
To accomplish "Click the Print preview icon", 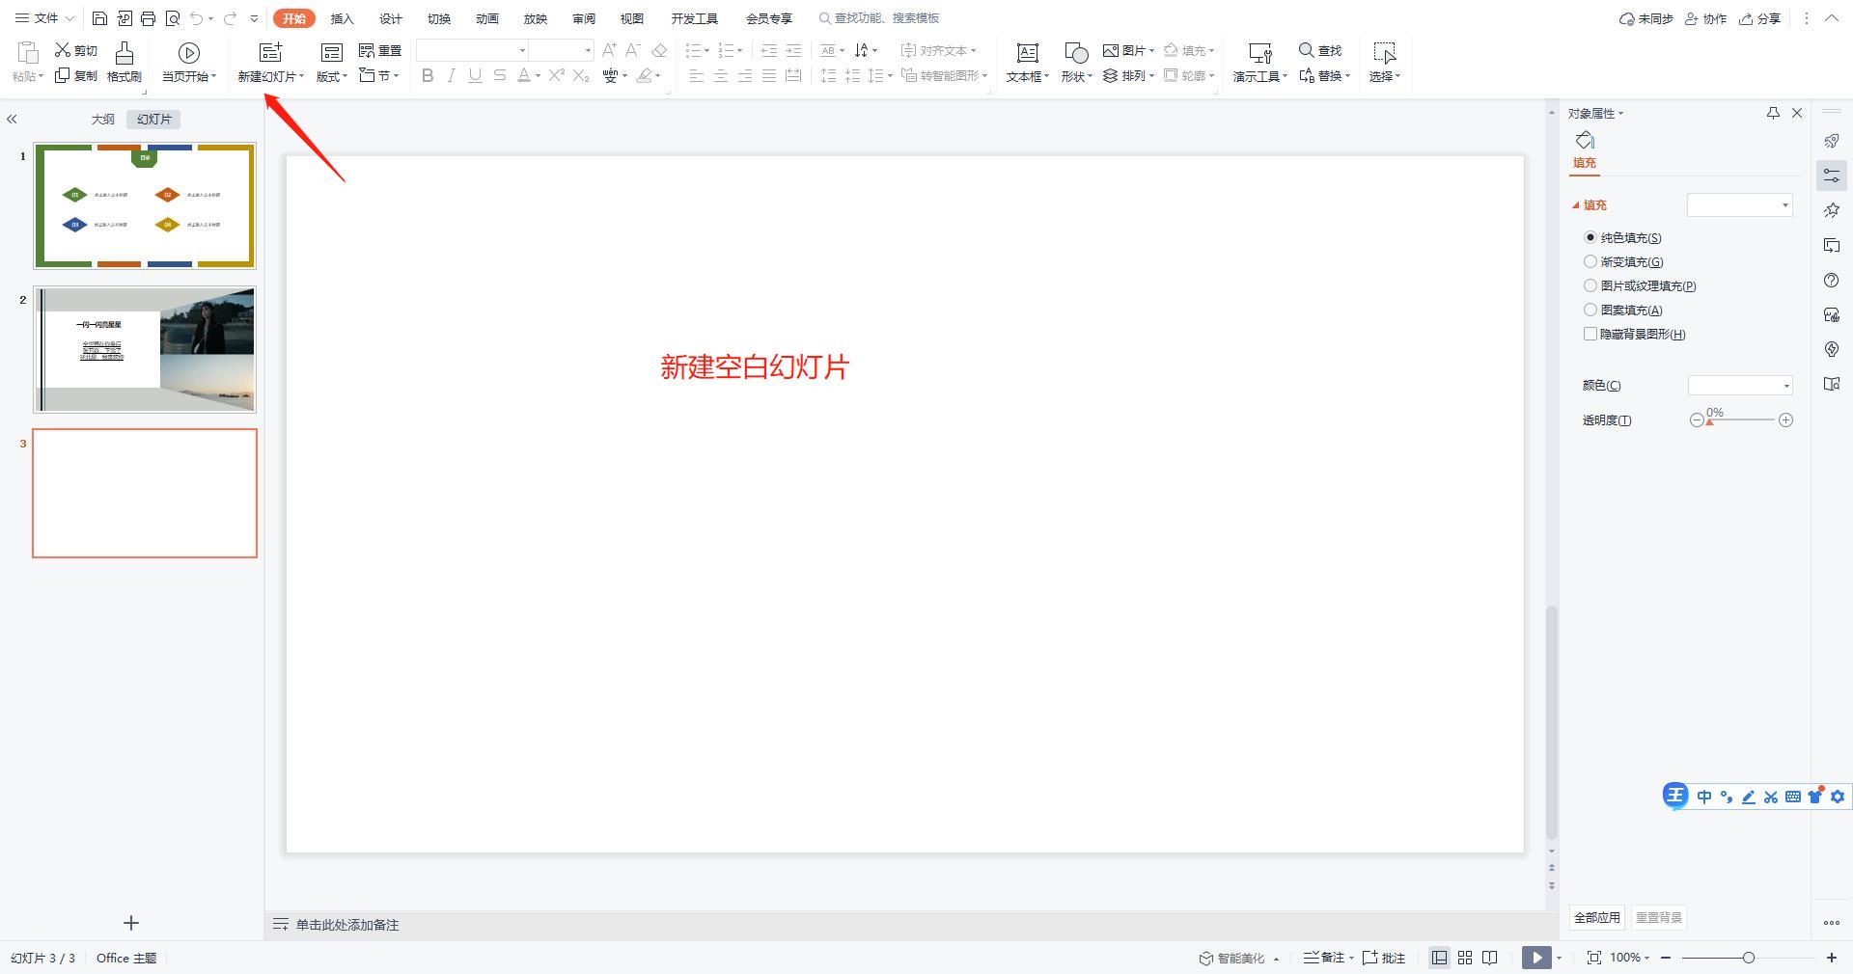I will pyautogui.click(x=173, y=18).
